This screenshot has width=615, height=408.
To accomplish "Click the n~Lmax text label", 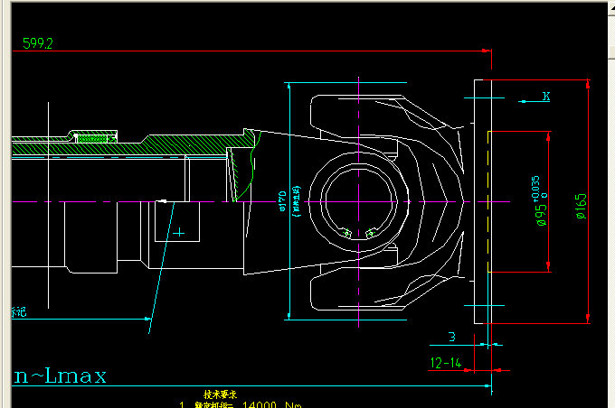I will coord(60,375).
